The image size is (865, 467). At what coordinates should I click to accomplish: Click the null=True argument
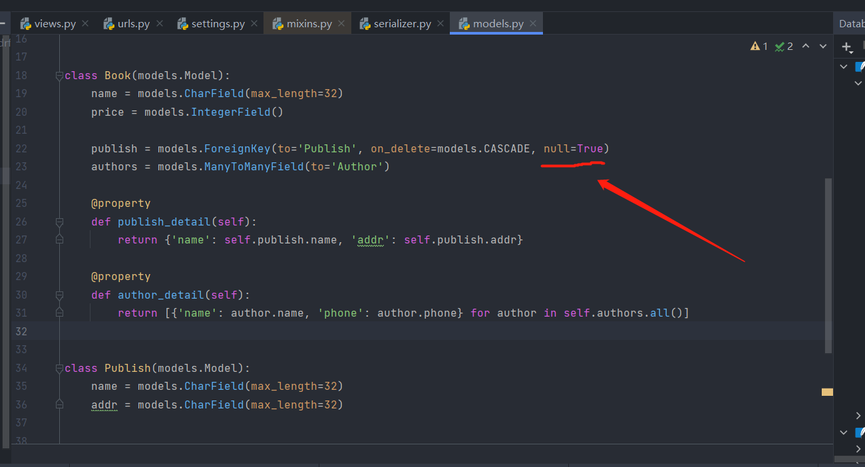pos(574,148)
